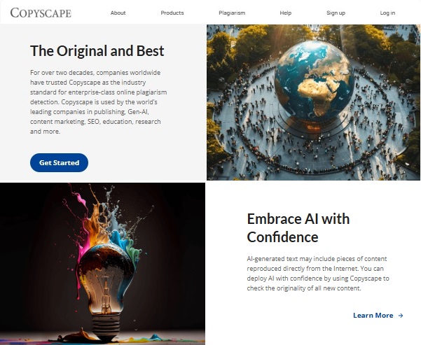Select Help in the navigation bar
The height and width of the screenshot is (345, 421).
285,13
